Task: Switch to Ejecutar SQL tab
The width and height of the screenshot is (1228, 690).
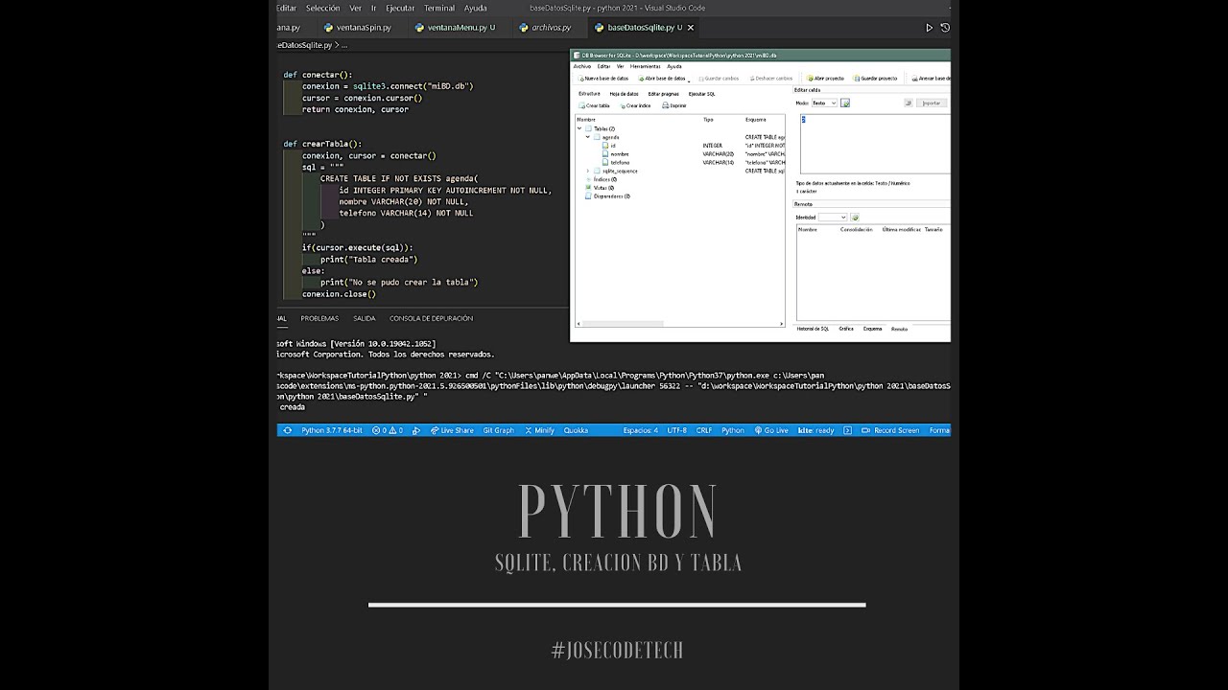Action: click(x=702, y=94)
